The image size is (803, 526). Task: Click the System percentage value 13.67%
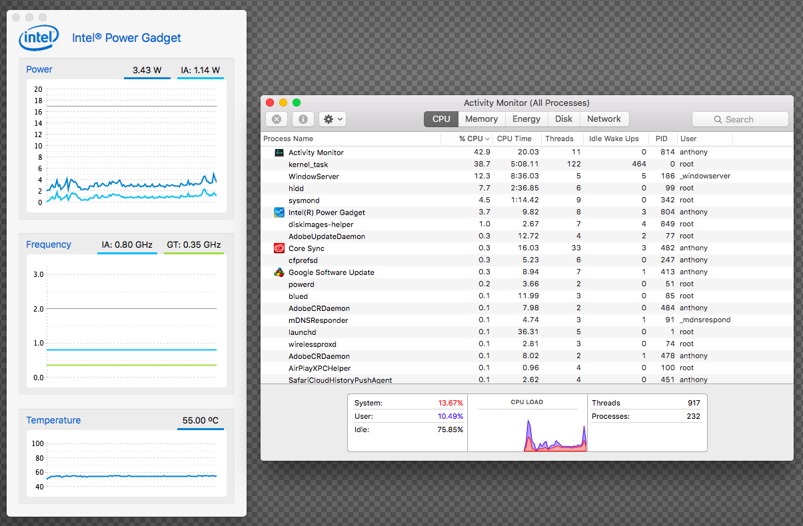coord(450,403)
